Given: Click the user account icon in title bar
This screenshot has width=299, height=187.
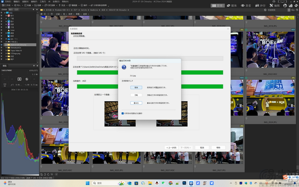Looking at the screenshot, I should point(274,1).
